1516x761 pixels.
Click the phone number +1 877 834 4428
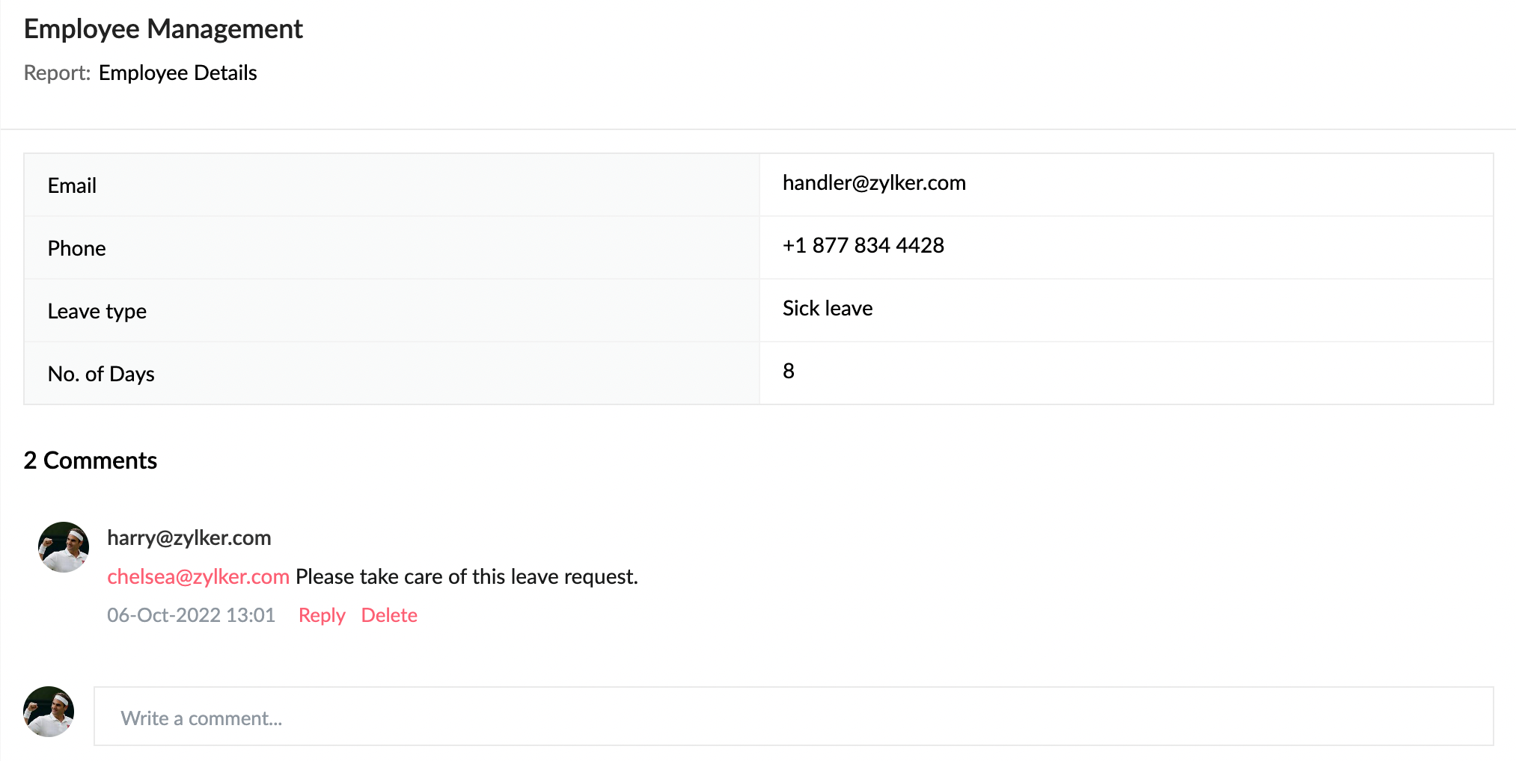coord(864,245)
